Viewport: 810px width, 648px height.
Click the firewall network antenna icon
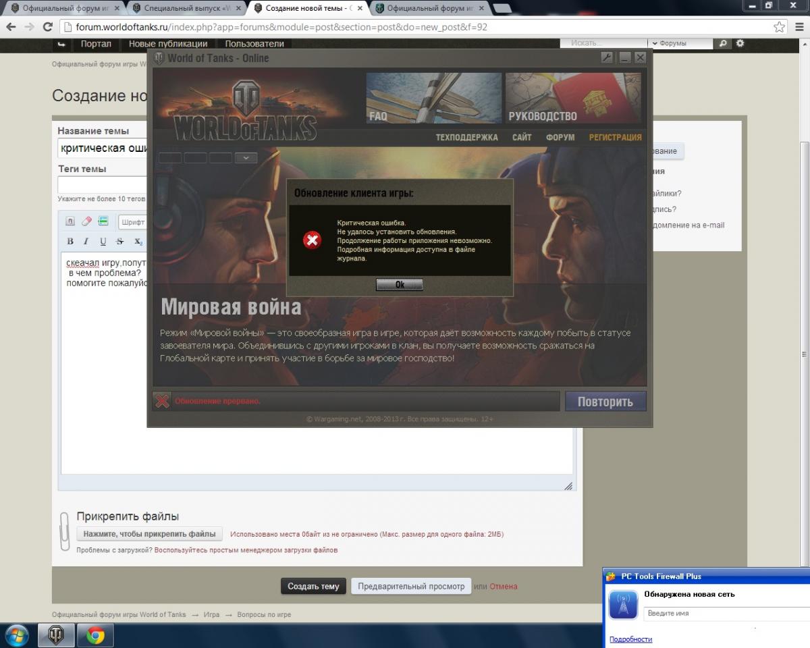pos(623,605)
